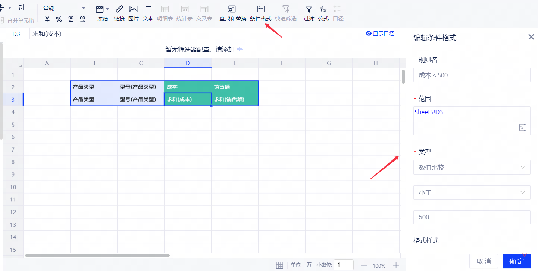Insert a 文本 text box
This screenshot has height=271, width=538.
(148, 12)
